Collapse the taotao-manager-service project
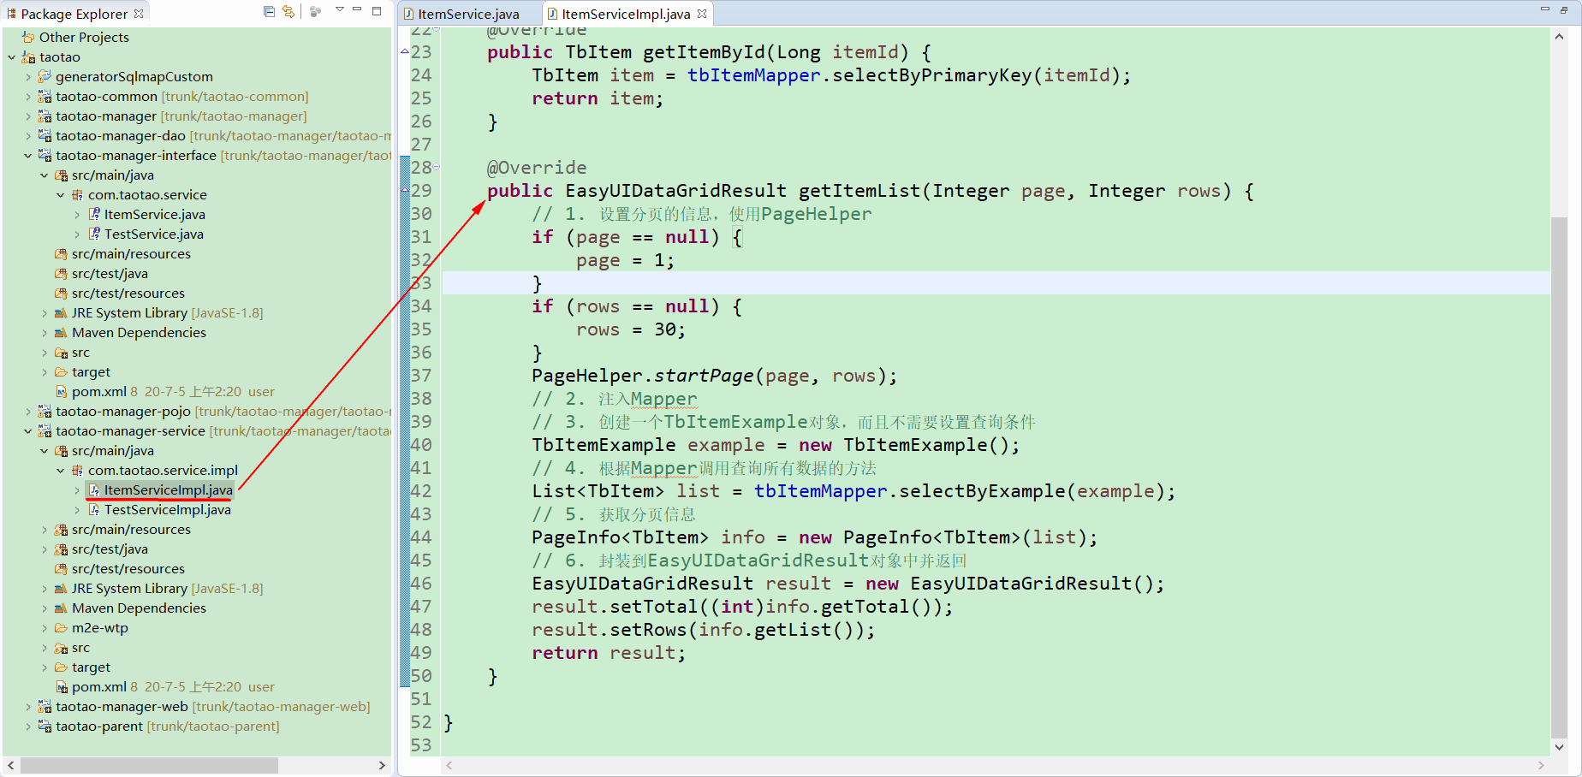This screenshot has height=777, width=1582. pos(27,431)
